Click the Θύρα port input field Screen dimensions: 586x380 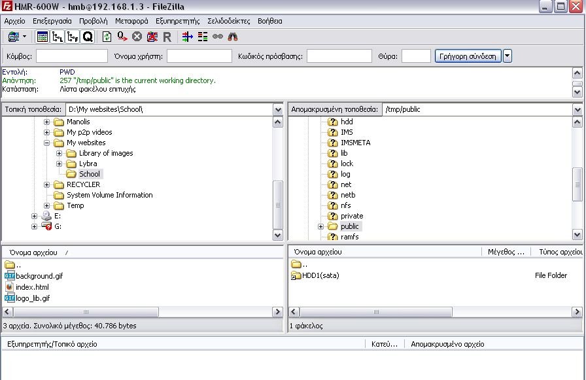416,56
